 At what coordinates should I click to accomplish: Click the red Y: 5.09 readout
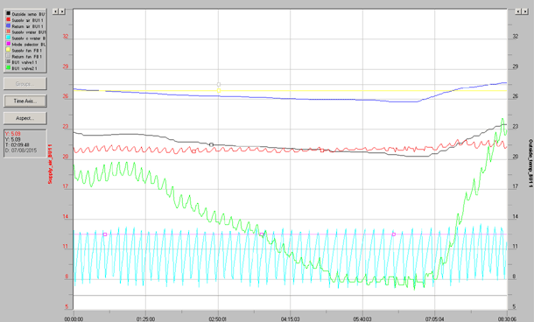tap(12, 134)
